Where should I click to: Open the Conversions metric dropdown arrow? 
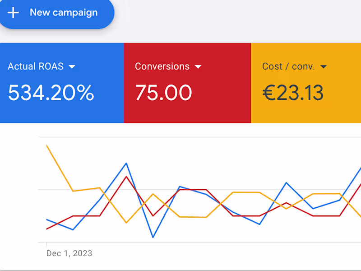pyautogui.click(x=198, y=67)
